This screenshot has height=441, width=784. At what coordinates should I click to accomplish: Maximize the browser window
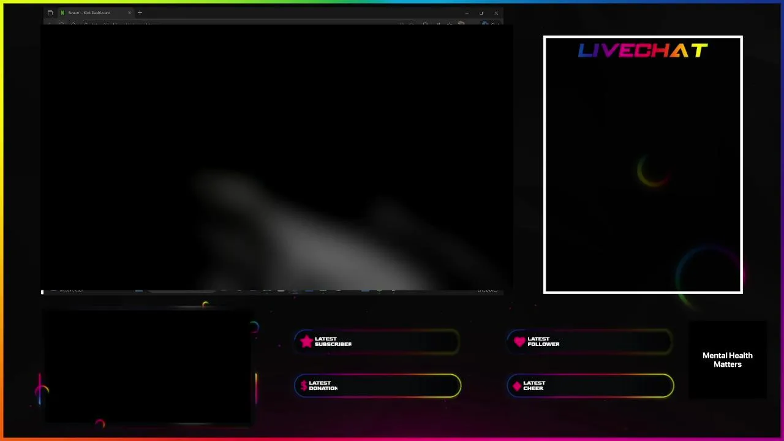click(481, 13)
